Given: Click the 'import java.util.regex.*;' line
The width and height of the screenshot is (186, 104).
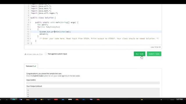Looking at the screenshot, I should (x=44, y=13).
